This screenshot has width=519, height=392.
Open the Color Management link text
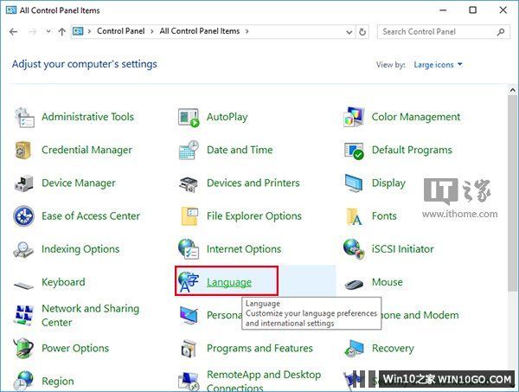[x=416, y=117]
